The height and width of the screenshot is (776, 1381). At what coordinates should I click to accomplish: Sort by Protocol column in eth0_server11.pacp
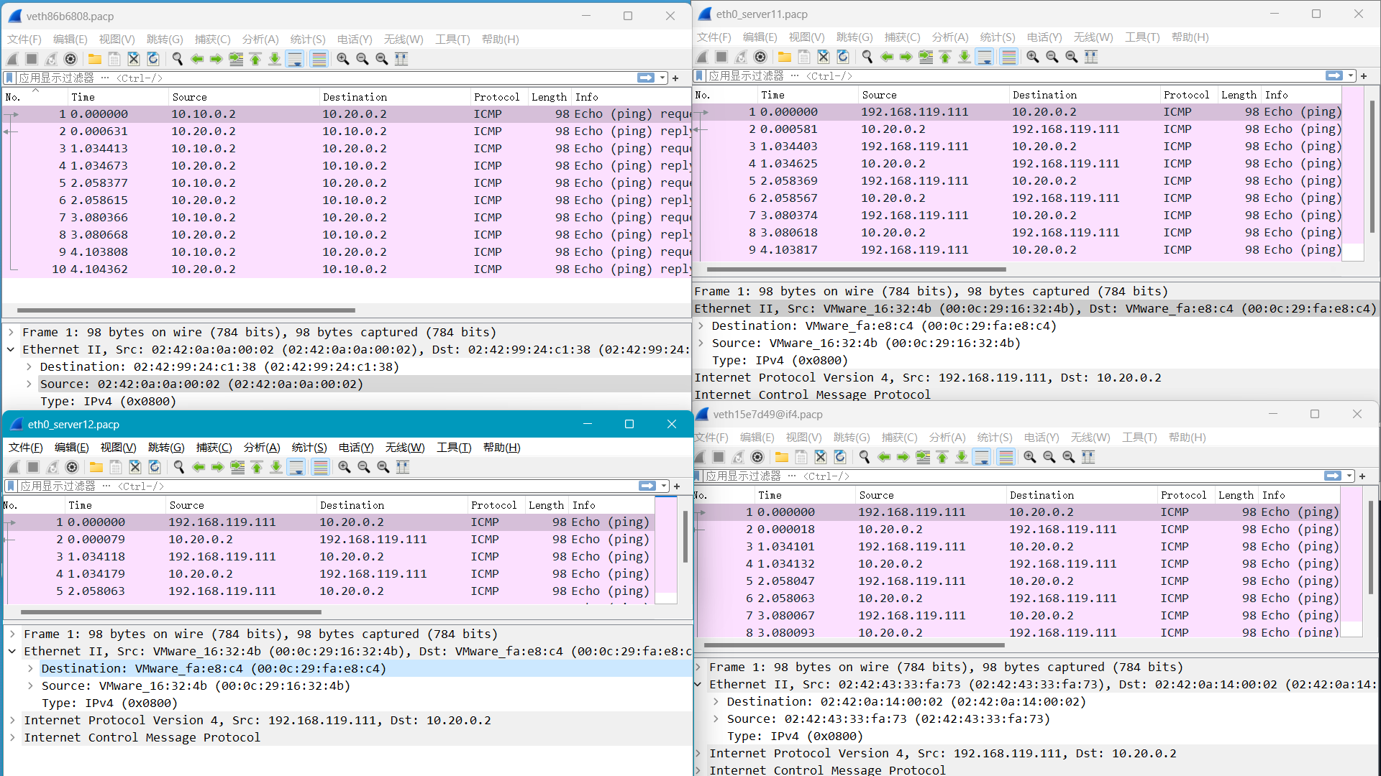1188,95
